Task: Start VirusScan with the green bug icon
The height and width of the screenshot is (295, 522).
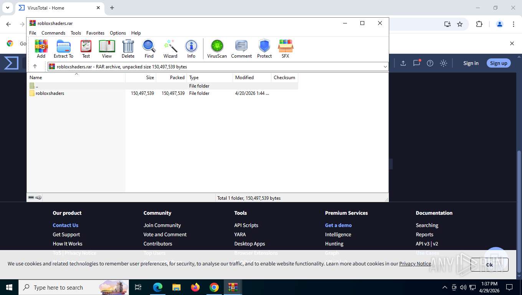Action: click(217, 49)
